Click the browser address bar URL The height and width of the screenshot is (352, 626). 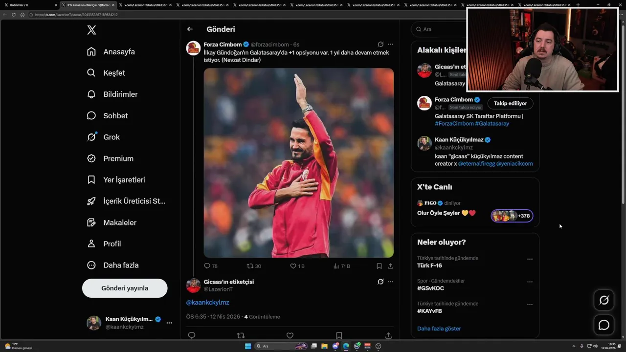(76, 15)
